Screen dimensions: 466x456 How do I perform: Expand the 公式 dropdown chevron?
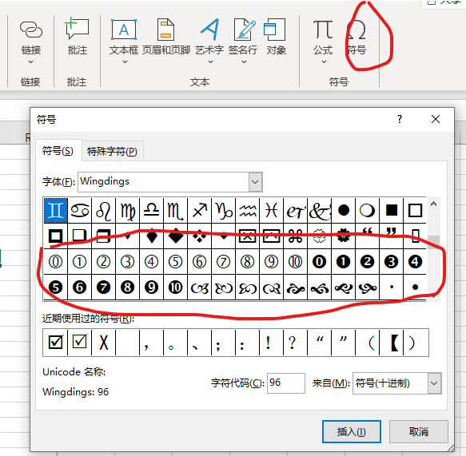pyautogui.click(x=325, y=62)
